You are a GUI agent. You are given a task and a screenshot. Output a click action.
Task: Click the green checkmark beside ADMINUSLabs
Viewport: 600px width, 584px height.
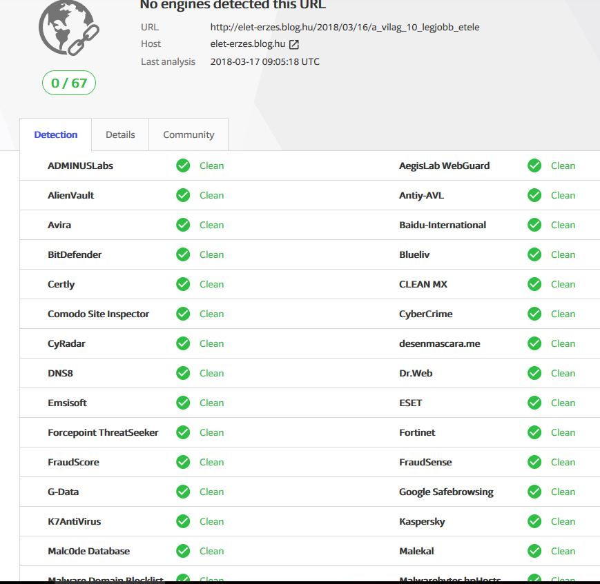coord(183,165)
